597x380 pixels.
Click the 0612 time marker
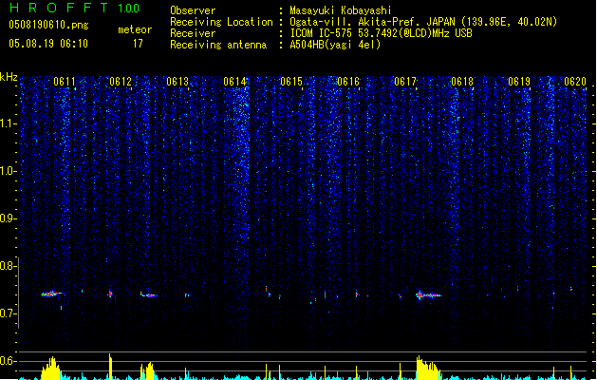(121, 82)
